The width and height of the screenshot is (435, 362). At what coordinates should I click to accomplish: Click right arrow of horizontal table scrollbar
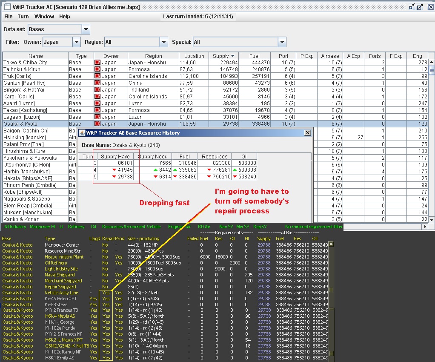pyautogui.click(x=425, y=227)
